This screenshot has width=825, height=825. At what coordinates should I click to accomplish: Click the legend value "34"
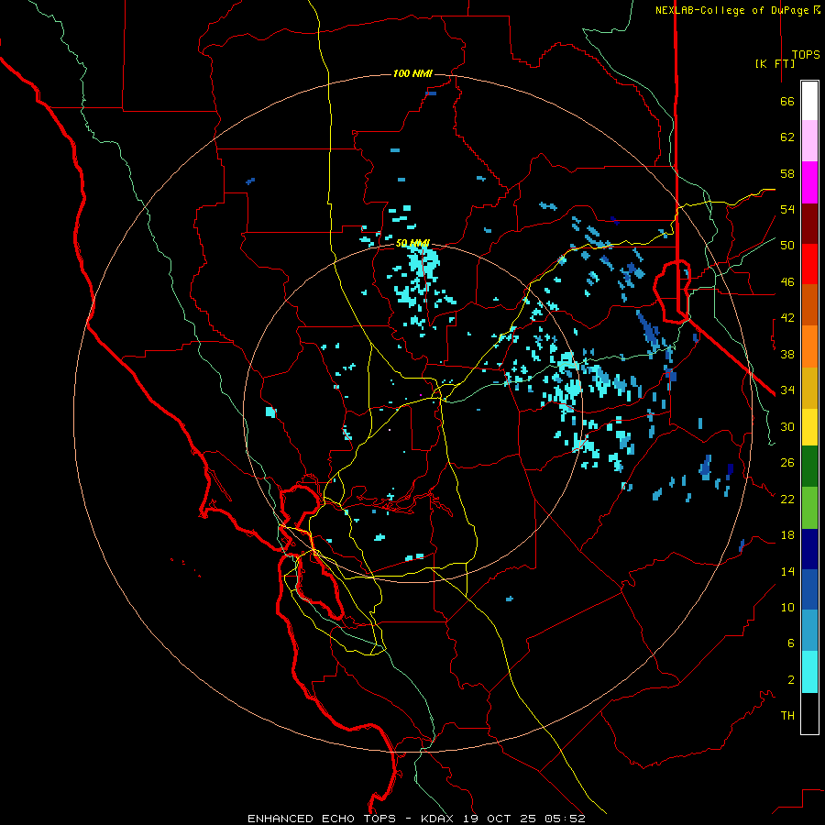pos(787,390)
